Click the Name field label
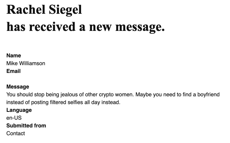230x143 pixels. pyautogui.click(x=14, y=56)
